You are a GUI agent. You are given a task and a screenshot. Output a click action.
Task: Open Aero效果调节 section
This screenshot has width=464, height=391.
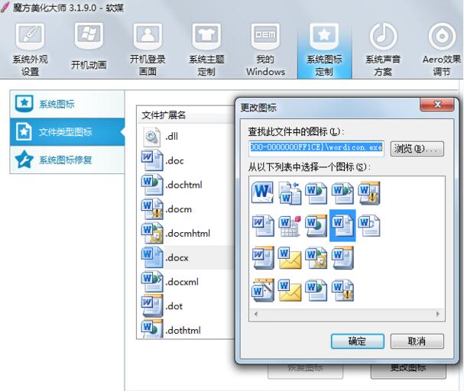pos(442,50)
